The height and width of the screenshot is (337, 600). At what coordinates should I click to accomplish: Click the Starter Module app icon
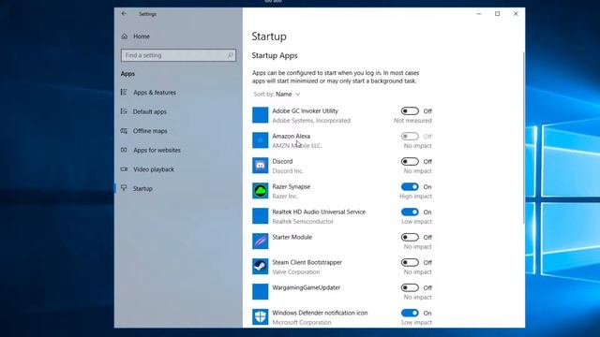point(261,242)
